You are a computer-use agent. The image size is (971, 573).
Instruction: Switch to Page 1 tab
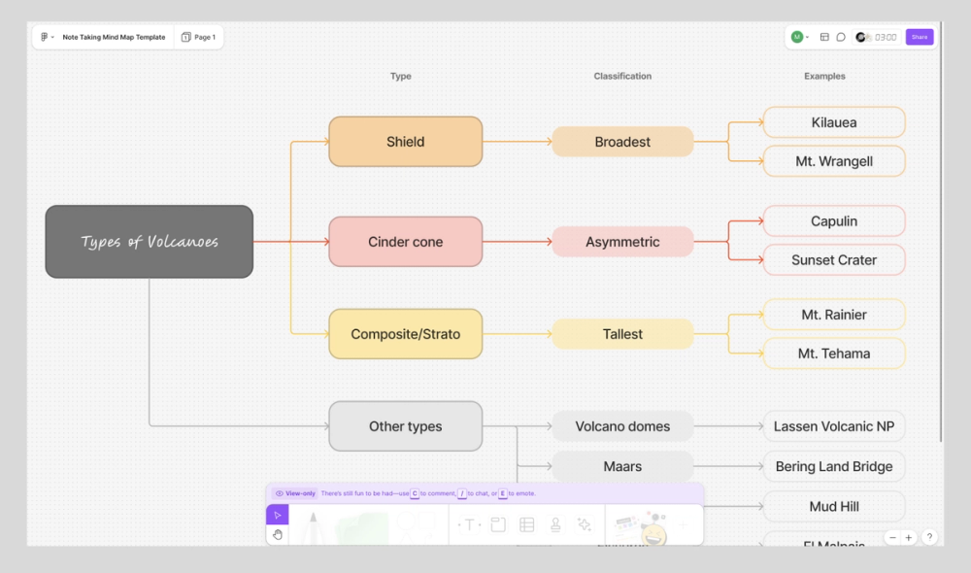tap(199, 37)
